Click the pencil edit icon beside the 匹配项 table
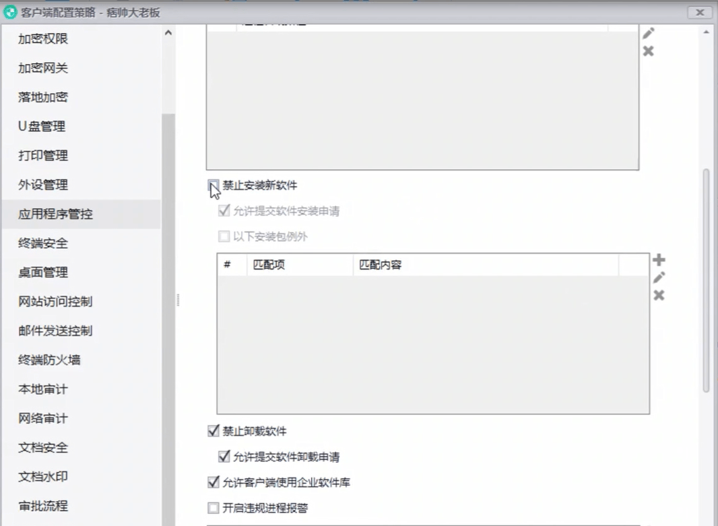Viewport: 718px width, 526px height. 659,277
